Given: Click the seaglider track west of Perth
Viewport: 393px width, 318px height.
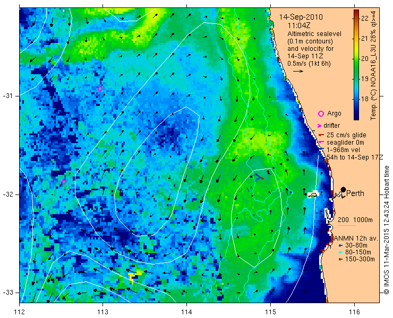Looking at the screenshot, I should pyautogui.click(x=258, y=177).
